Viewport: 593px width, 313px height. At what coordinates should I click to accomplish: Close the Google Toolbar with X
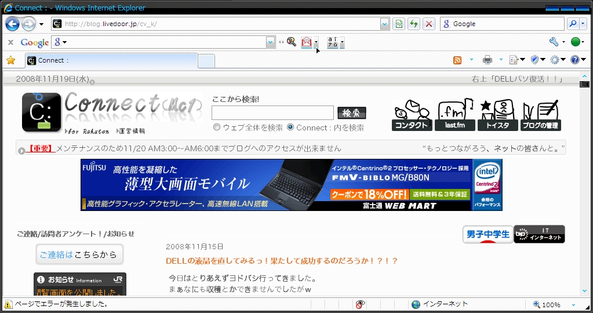click(x=10, y=42)
